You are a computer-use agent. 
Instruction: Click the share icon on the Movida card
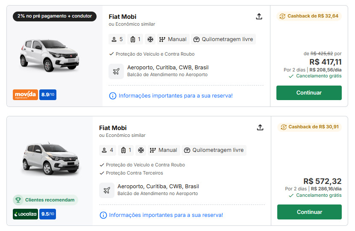coord(259,16)
